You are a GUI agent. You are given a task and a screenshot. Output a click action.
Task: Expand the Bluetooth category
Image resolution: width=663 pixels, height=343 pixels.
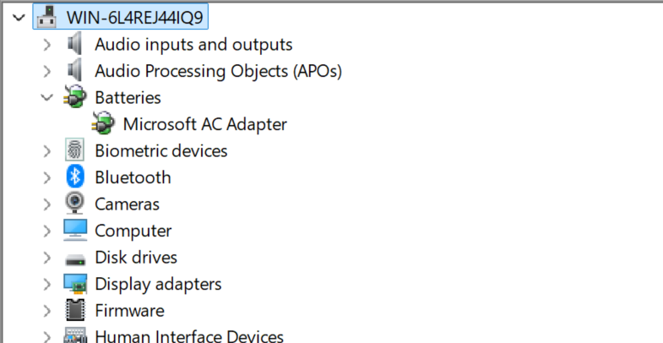(47, 177)
